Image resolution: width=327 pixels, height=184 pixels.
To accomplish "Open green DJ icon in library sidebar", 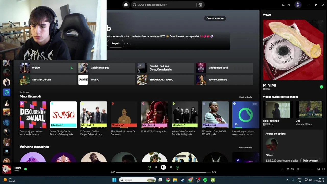I will pyautogui.click(x=7, y=92).
